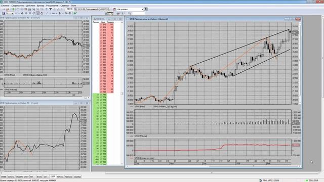Click the 27 780 bid price row
This screenshot has height=182, width=324.
coord(103,95)
